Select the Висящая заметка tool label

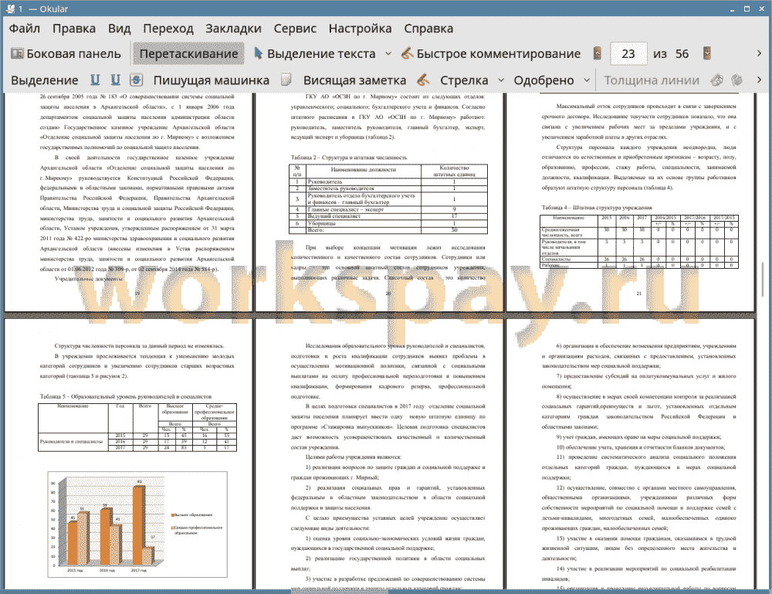[x=354, y=80]
